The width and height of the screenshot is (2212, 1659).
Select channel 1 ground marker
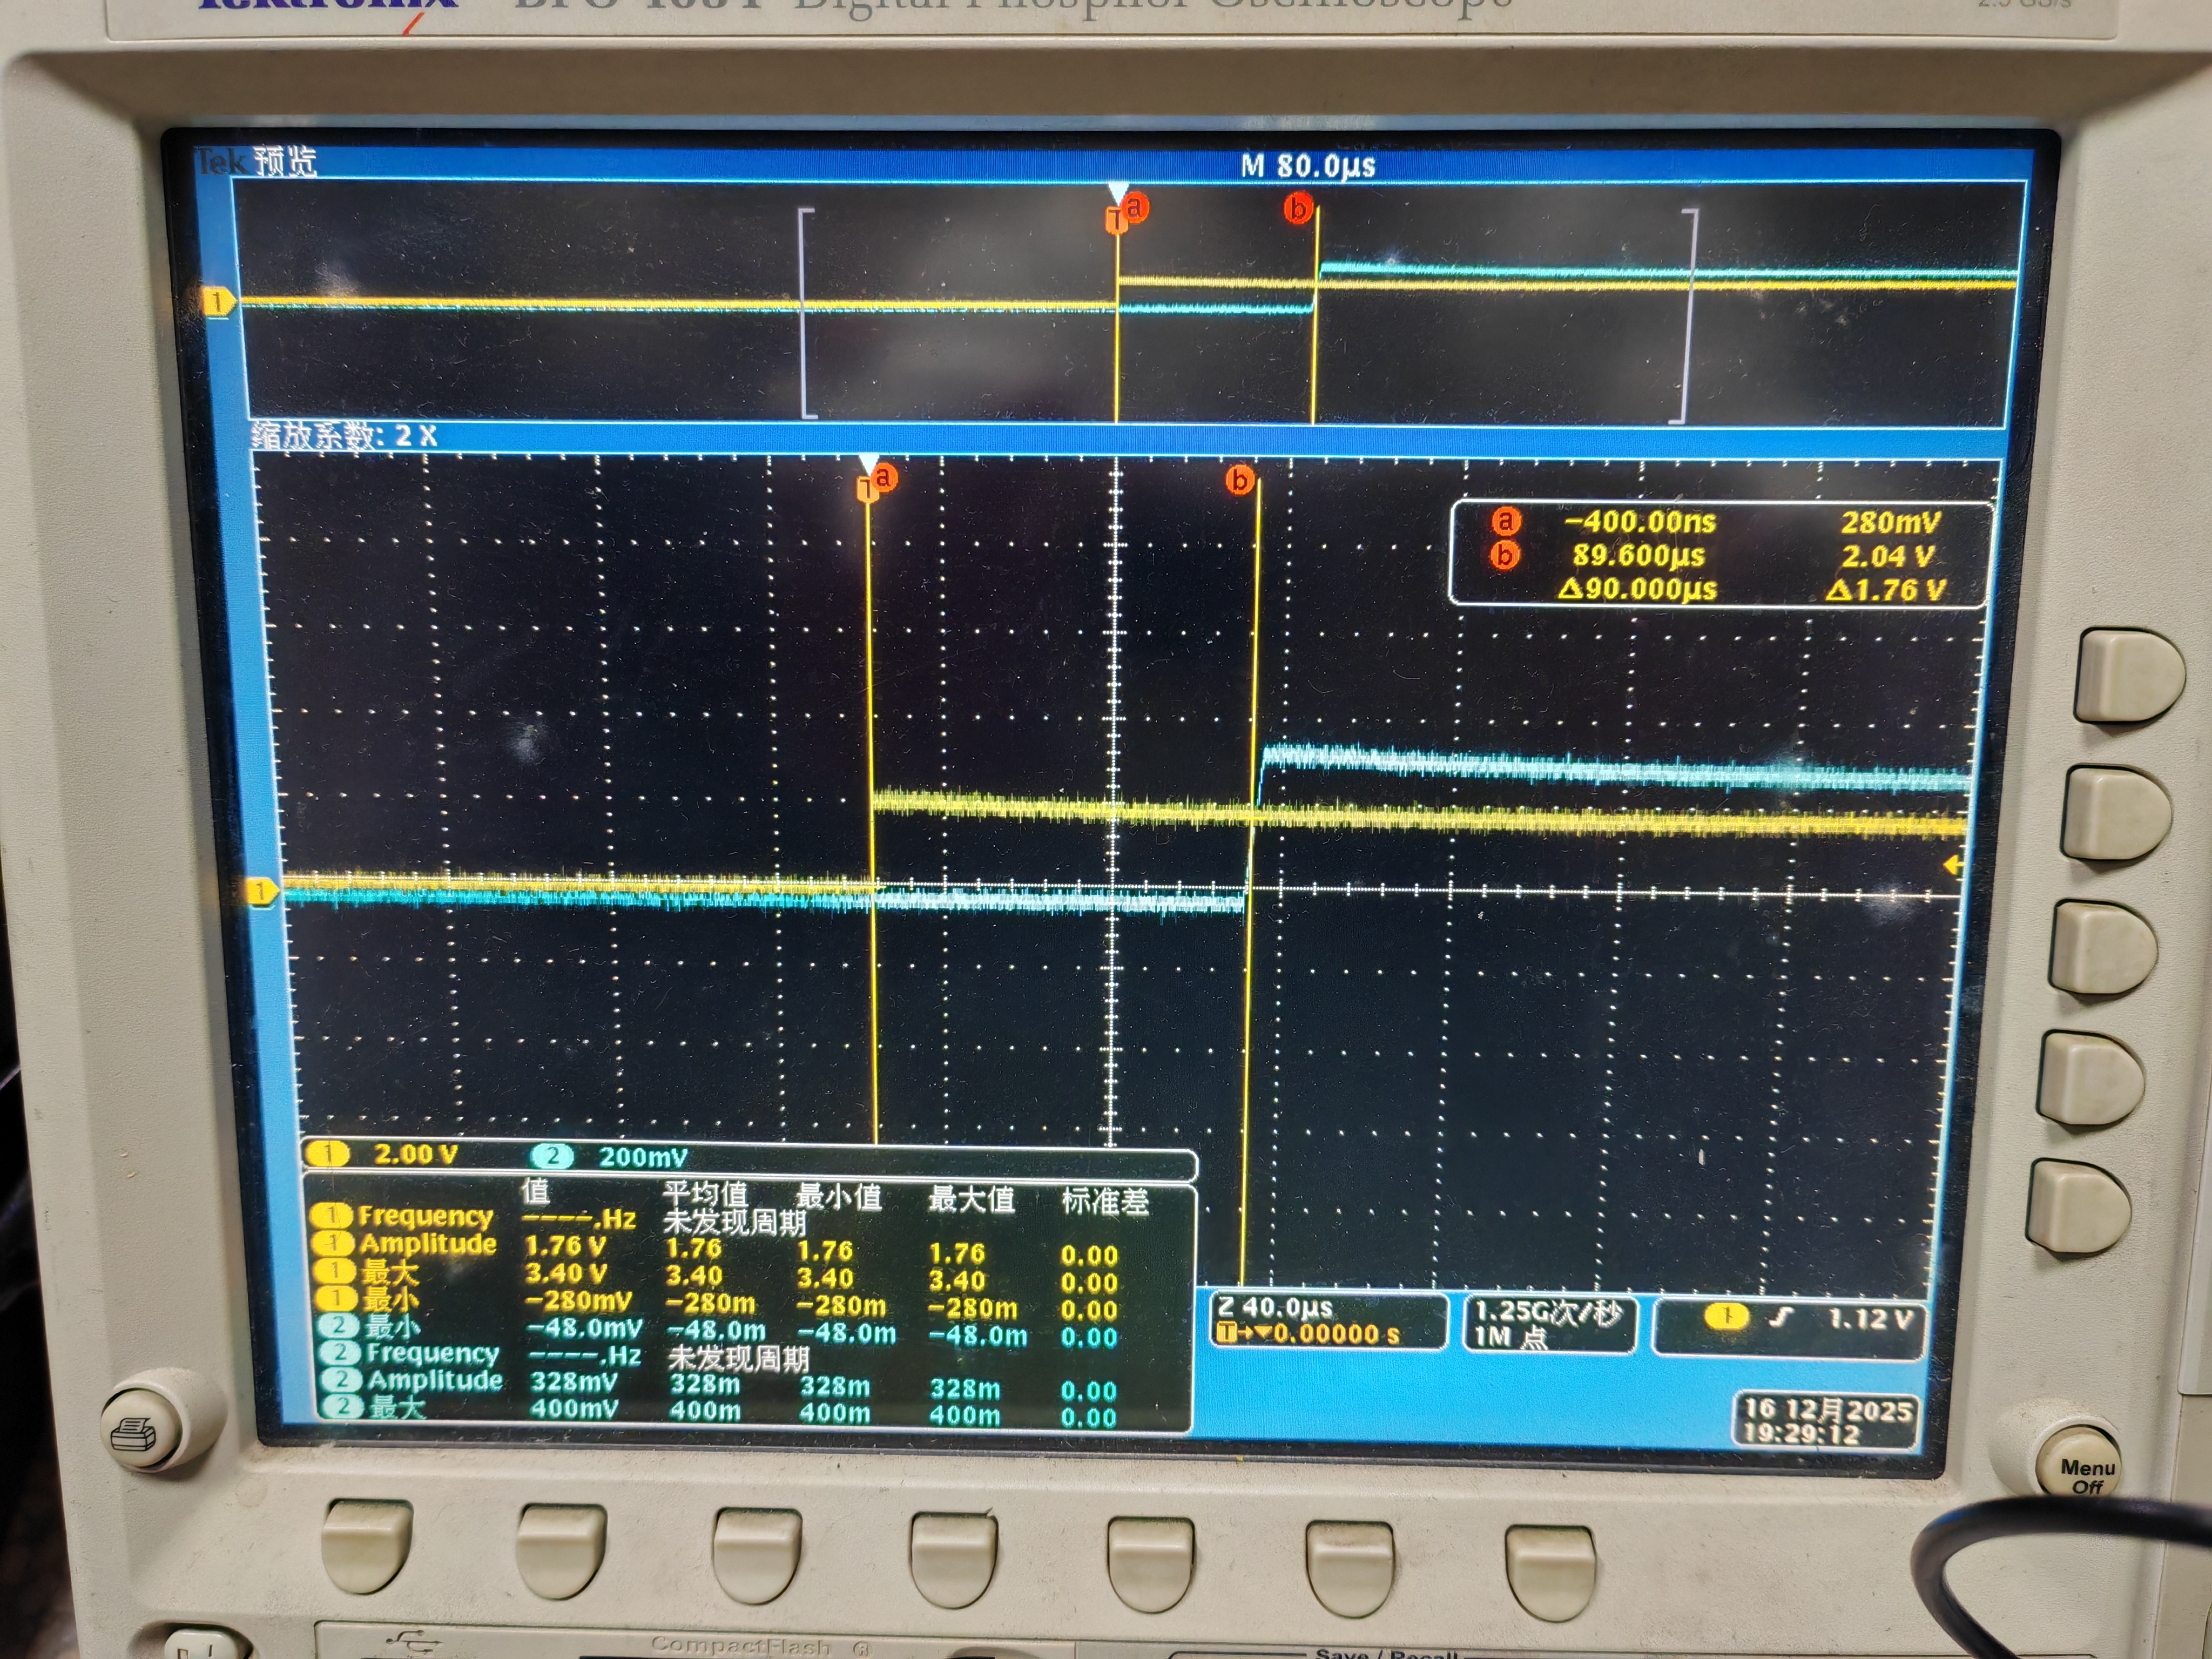pyautogui.click(x=262, y=891)
